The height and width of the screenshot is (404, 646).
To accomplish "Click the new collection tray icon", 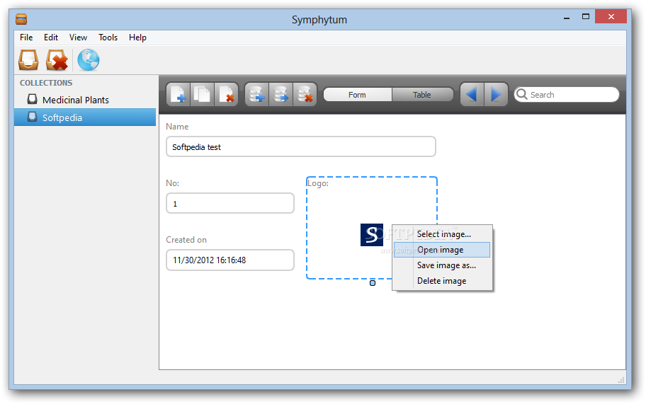I will (28, 60).
